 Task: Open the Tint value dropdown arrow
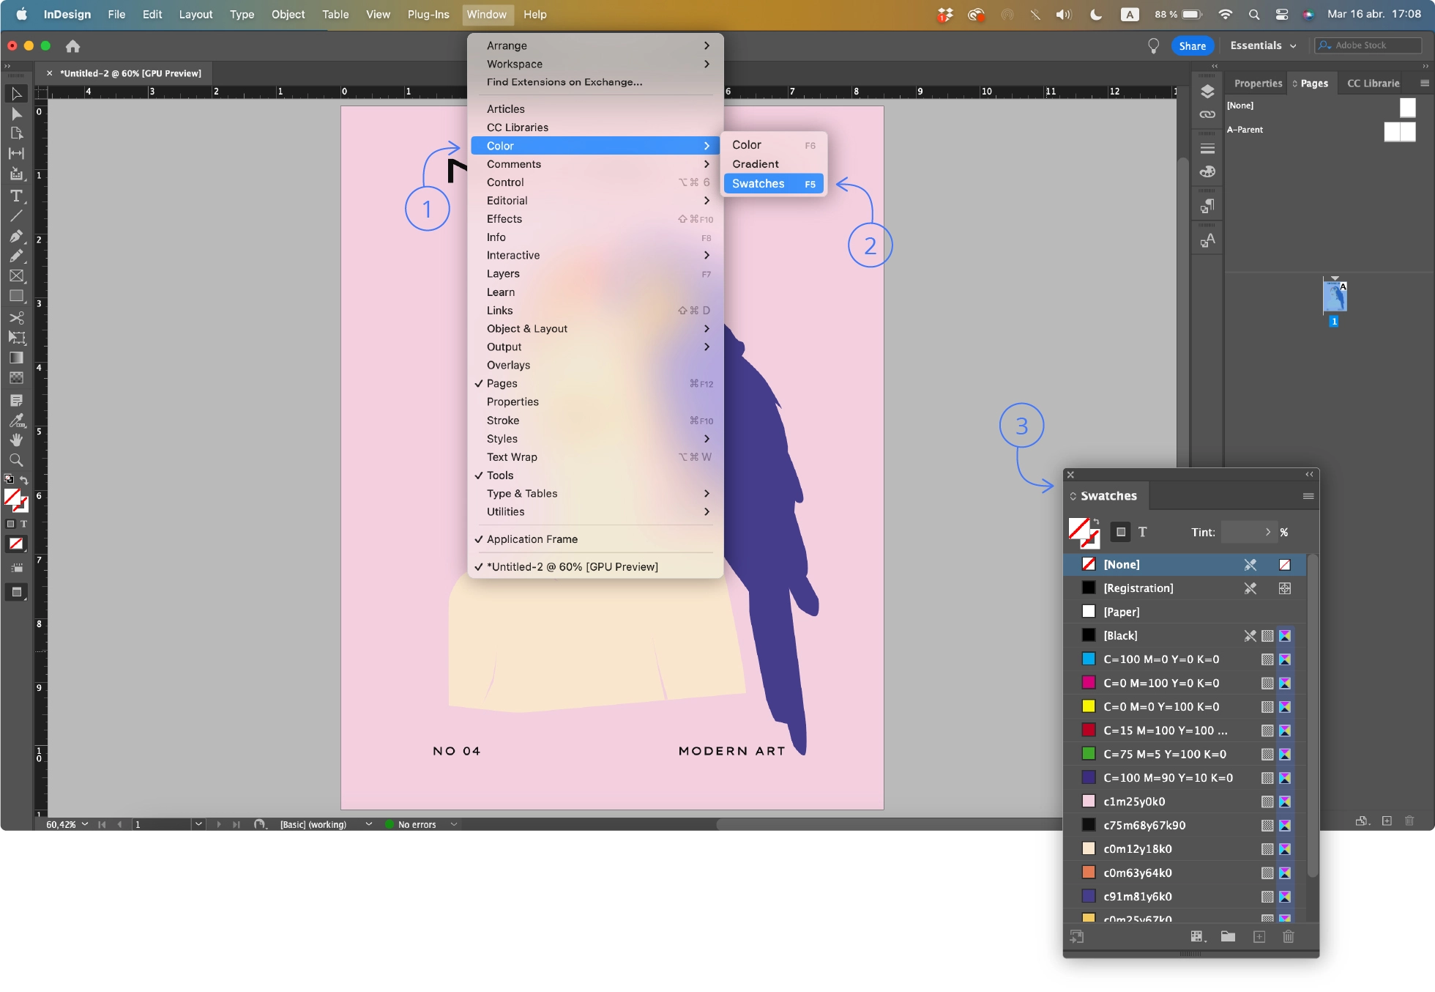pyautogui.click(x=1267, y=533)
